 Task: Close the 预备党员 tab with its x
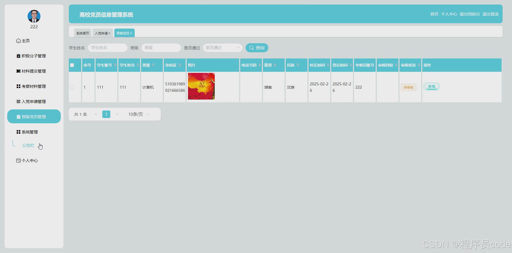(131, 33)
